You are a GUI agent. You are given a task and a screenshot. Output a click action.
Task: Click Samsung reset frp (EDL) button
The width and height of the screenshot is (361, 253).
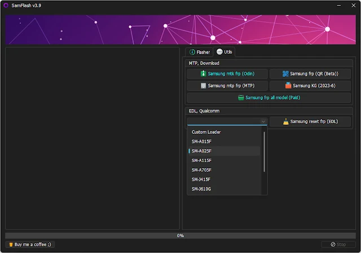click(x=310, y=121)
